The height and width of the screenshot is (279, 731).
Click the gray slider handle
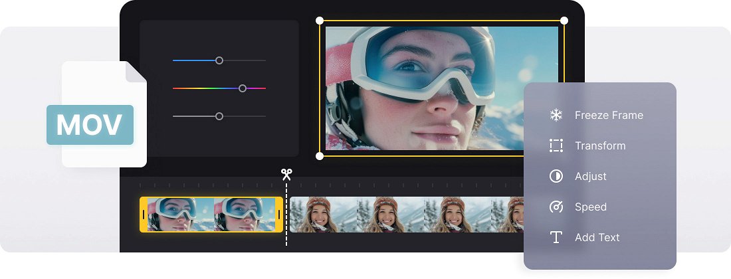219,116
